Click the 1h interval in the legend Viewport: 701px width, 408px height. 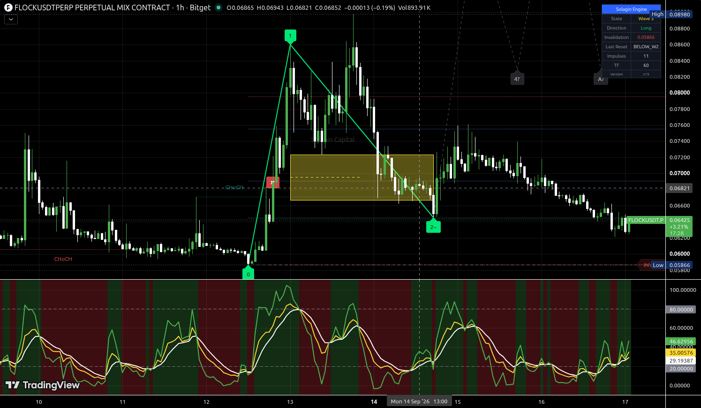(x=180, y=7)
